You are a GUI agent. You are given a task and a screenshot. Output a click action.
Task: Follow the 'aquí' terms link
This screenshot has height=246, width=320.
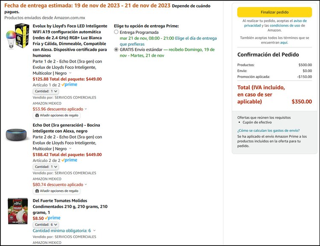tap(284, 43)
